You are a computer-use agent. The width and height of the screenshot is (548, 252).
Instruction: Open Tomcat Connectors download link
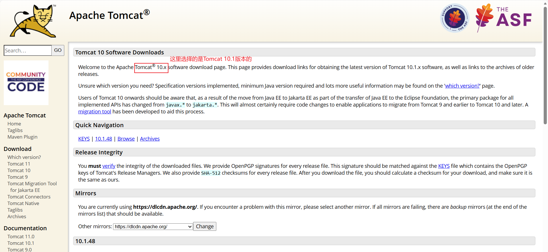pyautogui.click(x=29, y=197)
